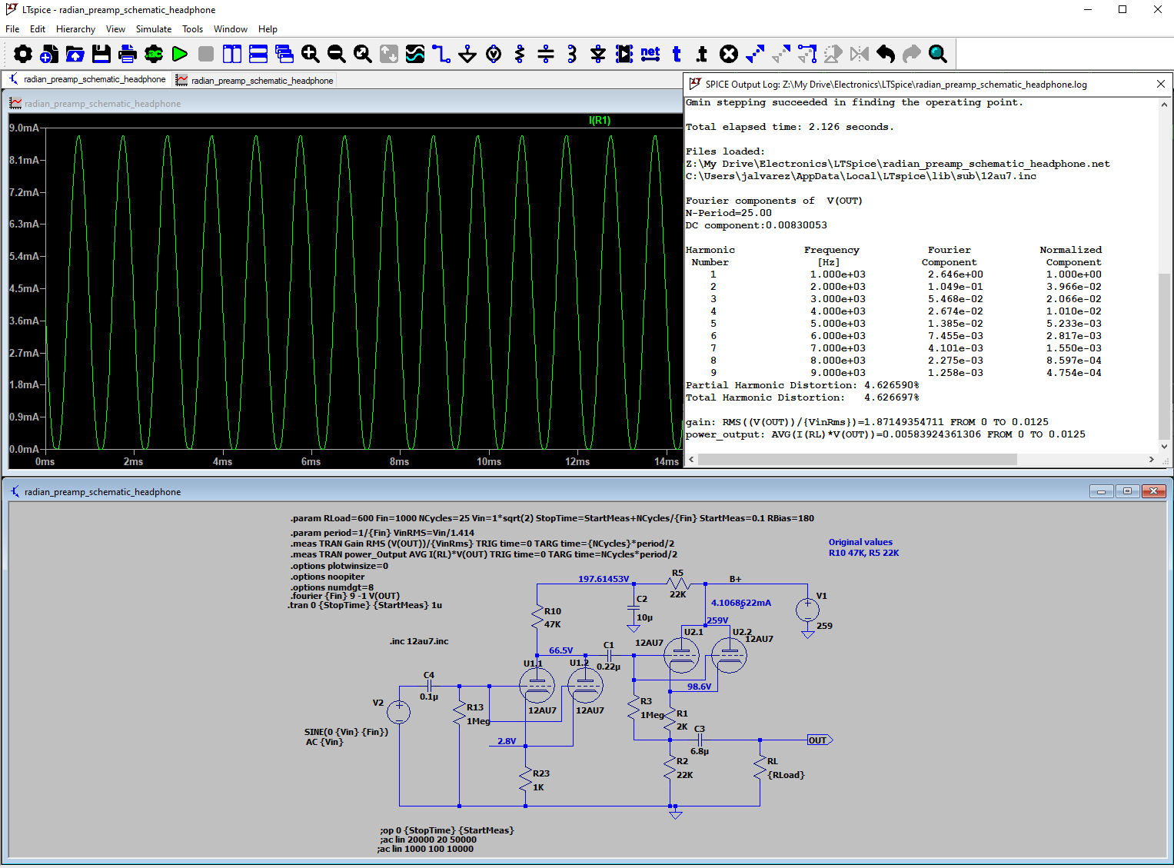Viewport: 1174px width, 868px height.
Task: Open the .ac simulation command editor
Action: pyautogui.click(x=154, y=54)
